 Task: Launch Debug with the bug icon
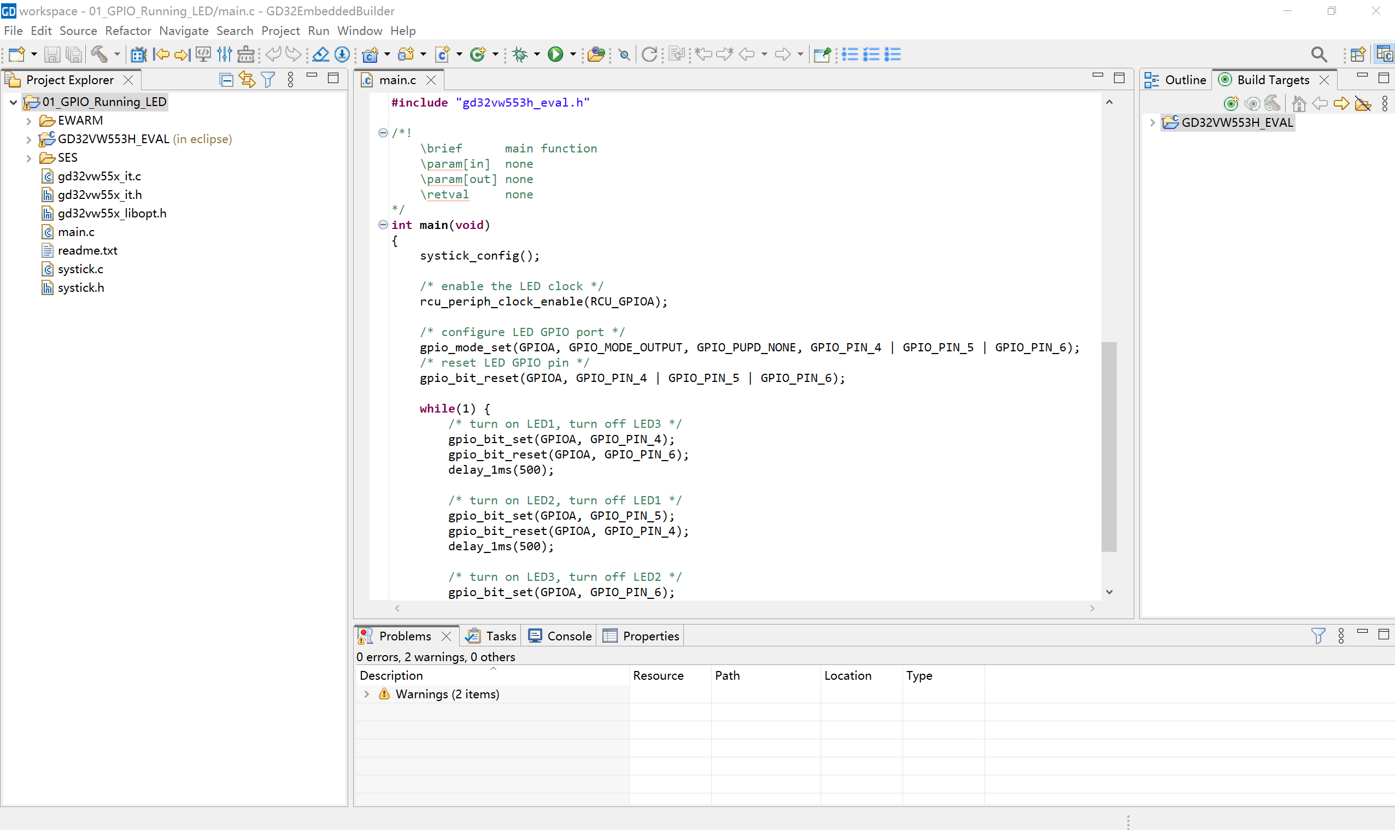point(520,54)
